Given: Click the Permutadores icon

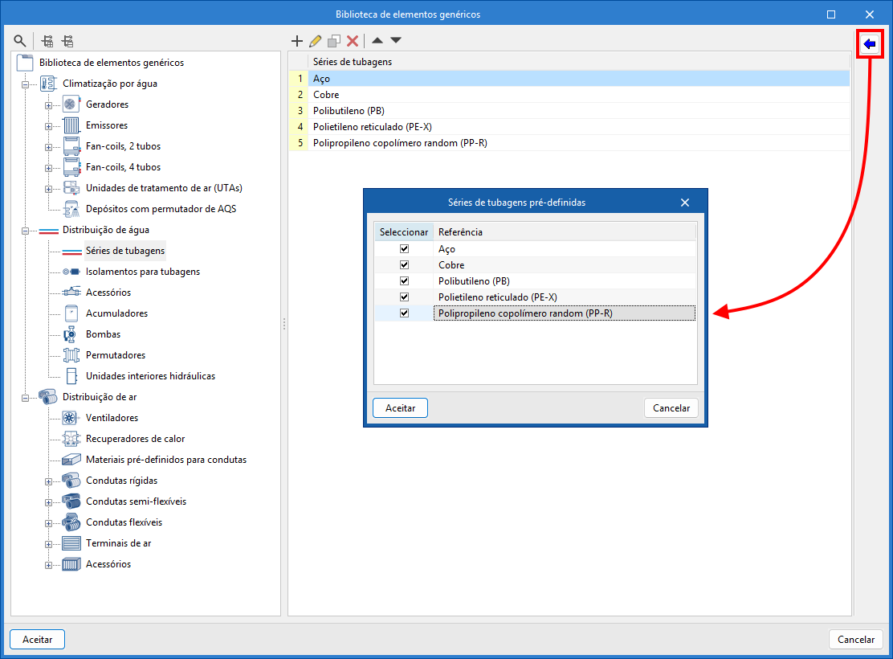Looking at the screenshot, I should point(71,355).
